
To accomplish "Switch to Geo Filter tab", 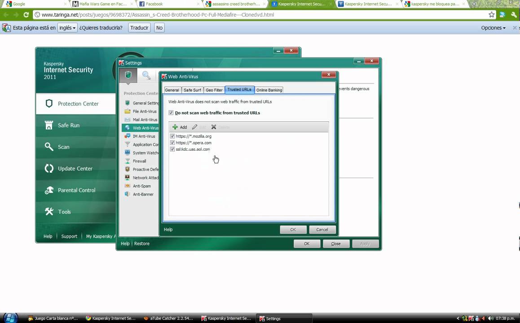I will [x=214, y=90].
